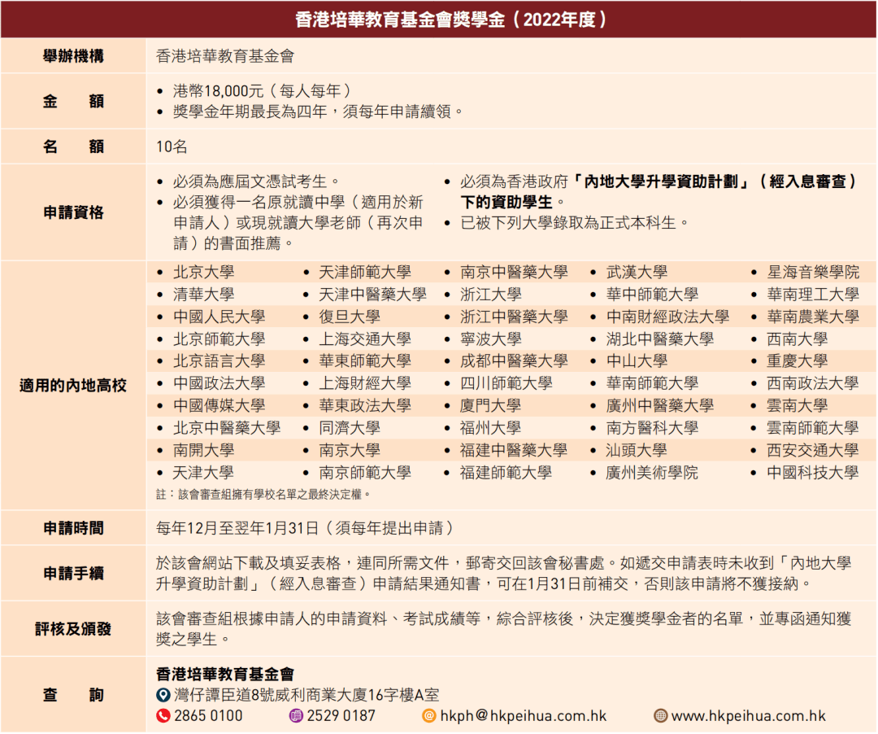Click 南京中醫藥大學 in the list
This screenshot has height=734, width=878.
pos(514,273)
